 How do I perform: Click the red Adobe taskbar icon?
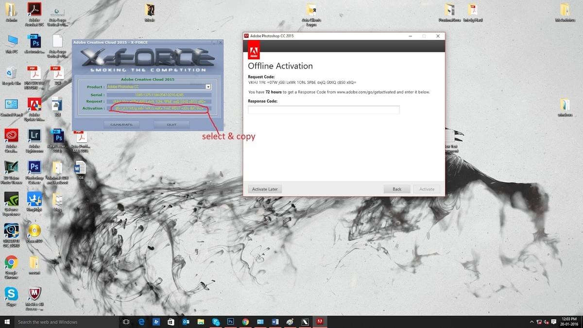320,322
